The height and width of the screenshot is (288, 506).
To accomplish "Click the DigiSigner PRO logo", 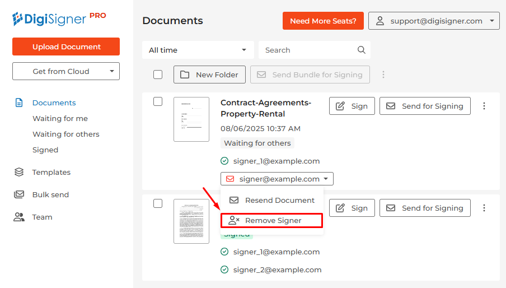I will 59,18.
